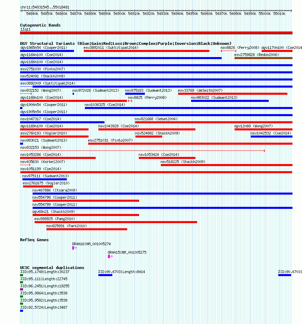This screenshot has height=324, width=302.
Task: Select the esv3892009 (Suktitipat2014) label
Action: pyautogui.click(x=48, y=83)
